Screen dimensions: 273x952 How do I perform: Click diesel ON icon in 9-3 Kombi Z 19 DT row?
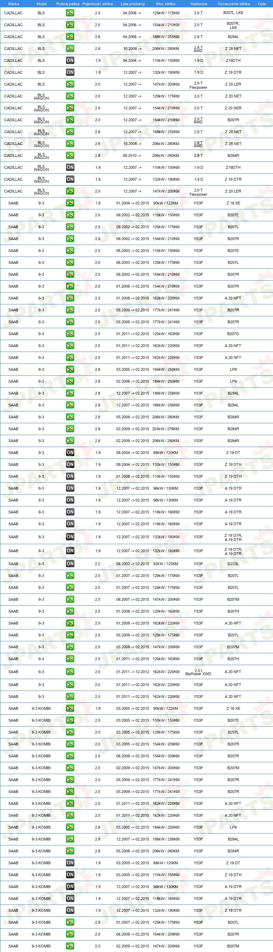[x=70, y=863]
